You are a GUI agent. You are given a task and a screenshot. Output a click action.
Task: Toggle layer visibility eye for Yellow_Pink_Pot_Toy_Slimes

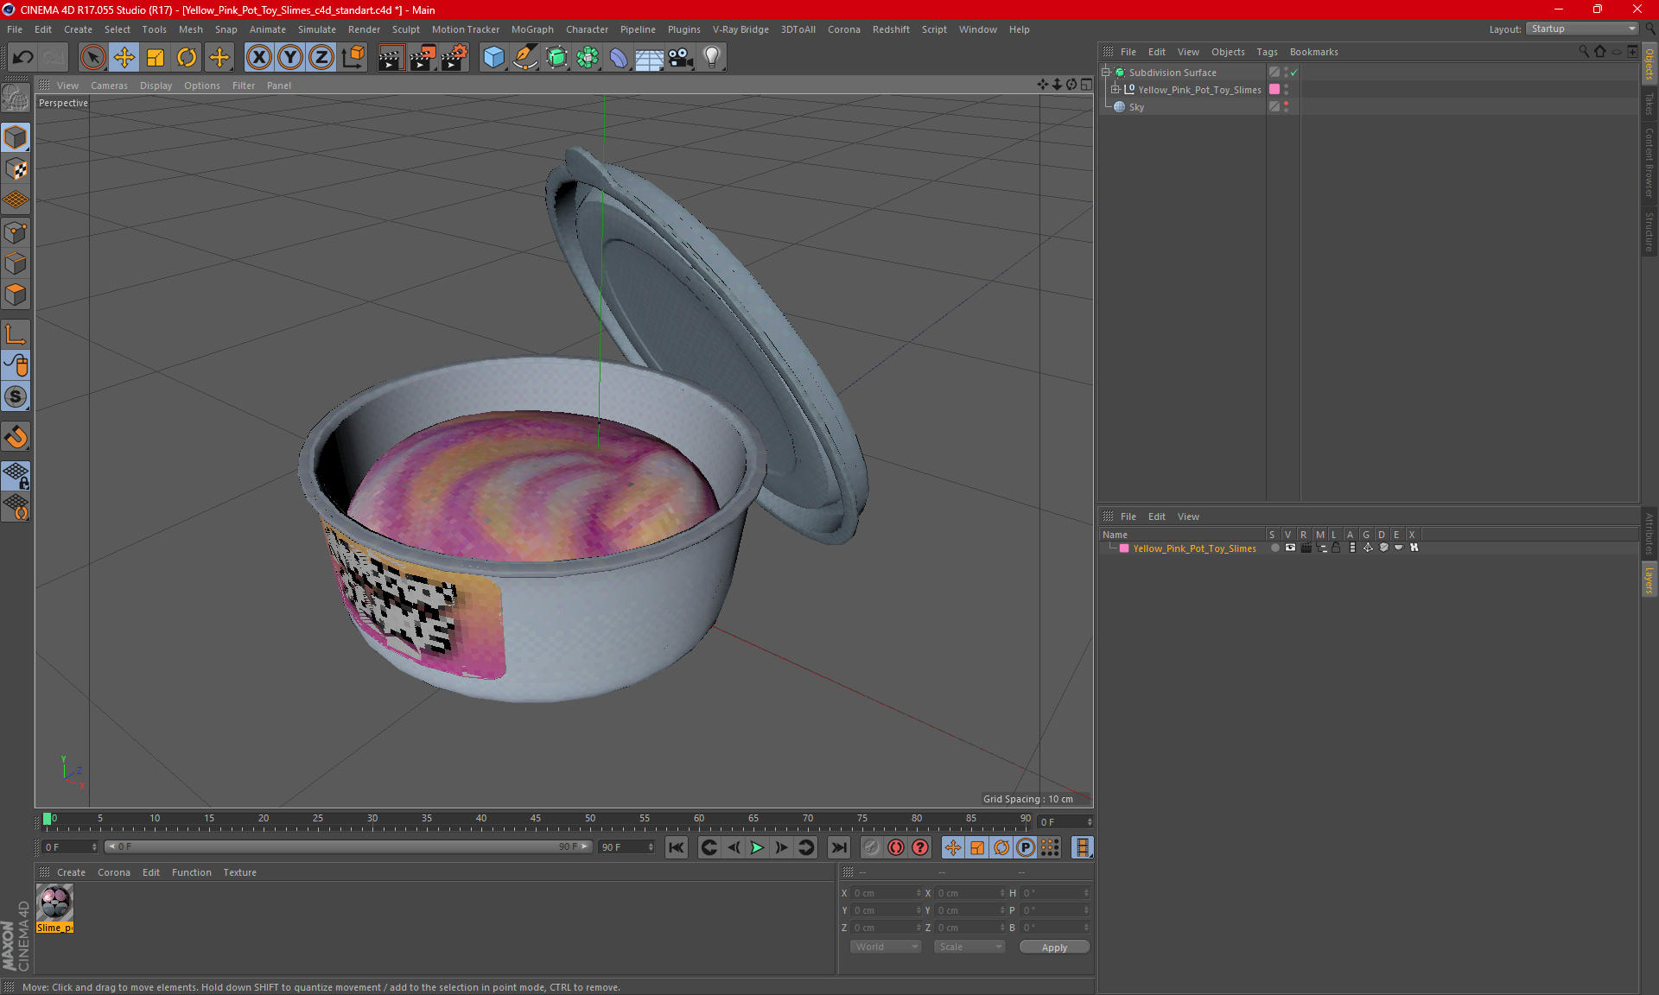[x=1290, y=548]
